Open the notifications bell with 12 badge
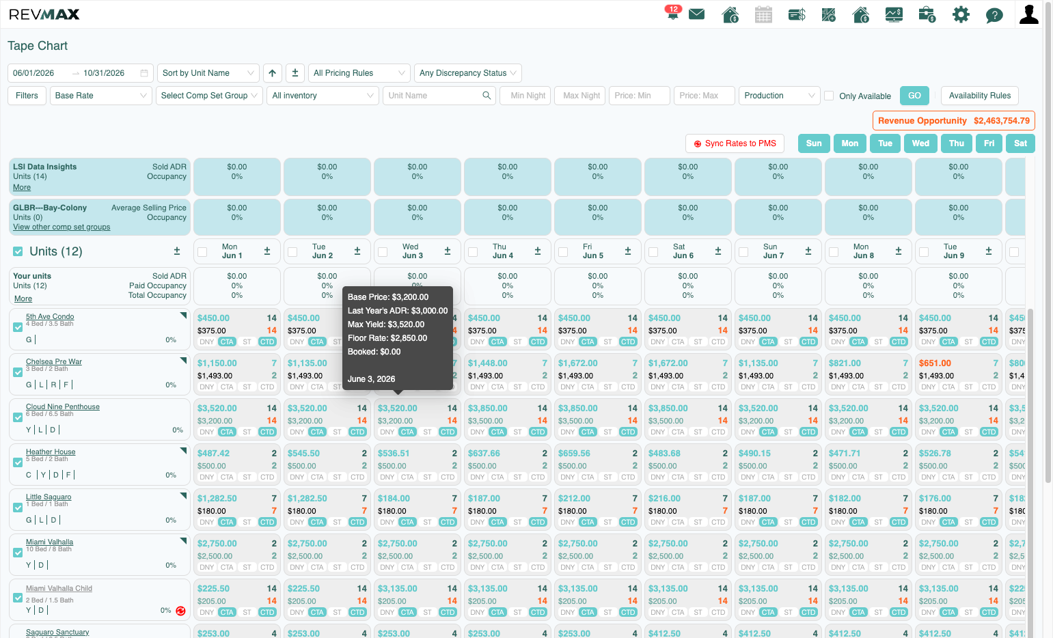The width and height of the screenshot is (1053, 638). tap(672, 13)
